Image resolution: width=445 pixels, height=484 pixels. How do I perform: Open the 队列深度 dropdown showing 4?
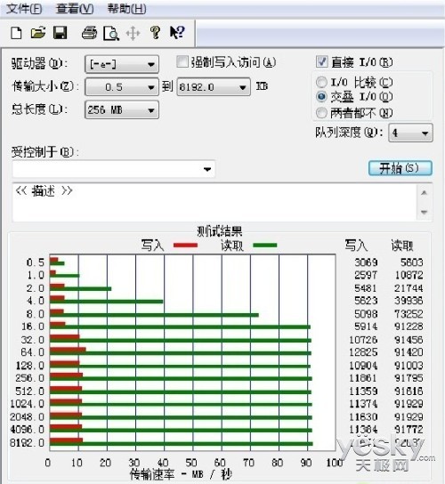410,133
